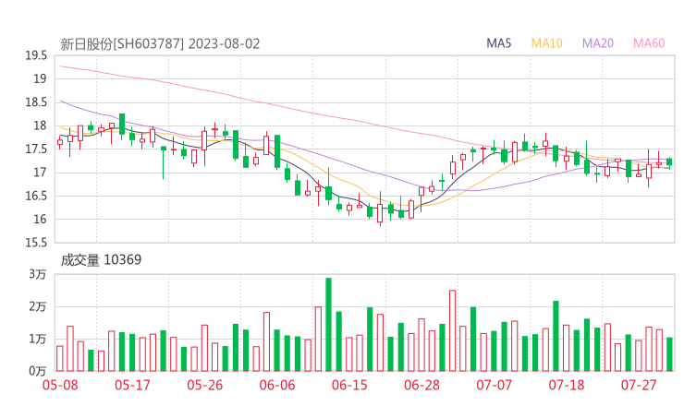Click the last green volume bar on the right

[669, 354]
